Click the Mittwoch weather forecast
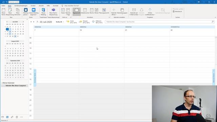The height and width of the screenshot is (122, 217). pyautogui.click(x=97, y=22)
